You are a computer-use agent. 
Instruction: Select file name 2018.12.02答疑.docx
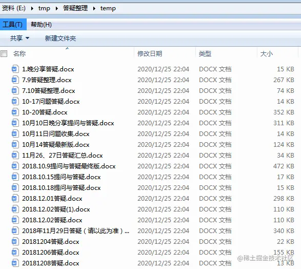pyautogui.click(x=52, y=220)
